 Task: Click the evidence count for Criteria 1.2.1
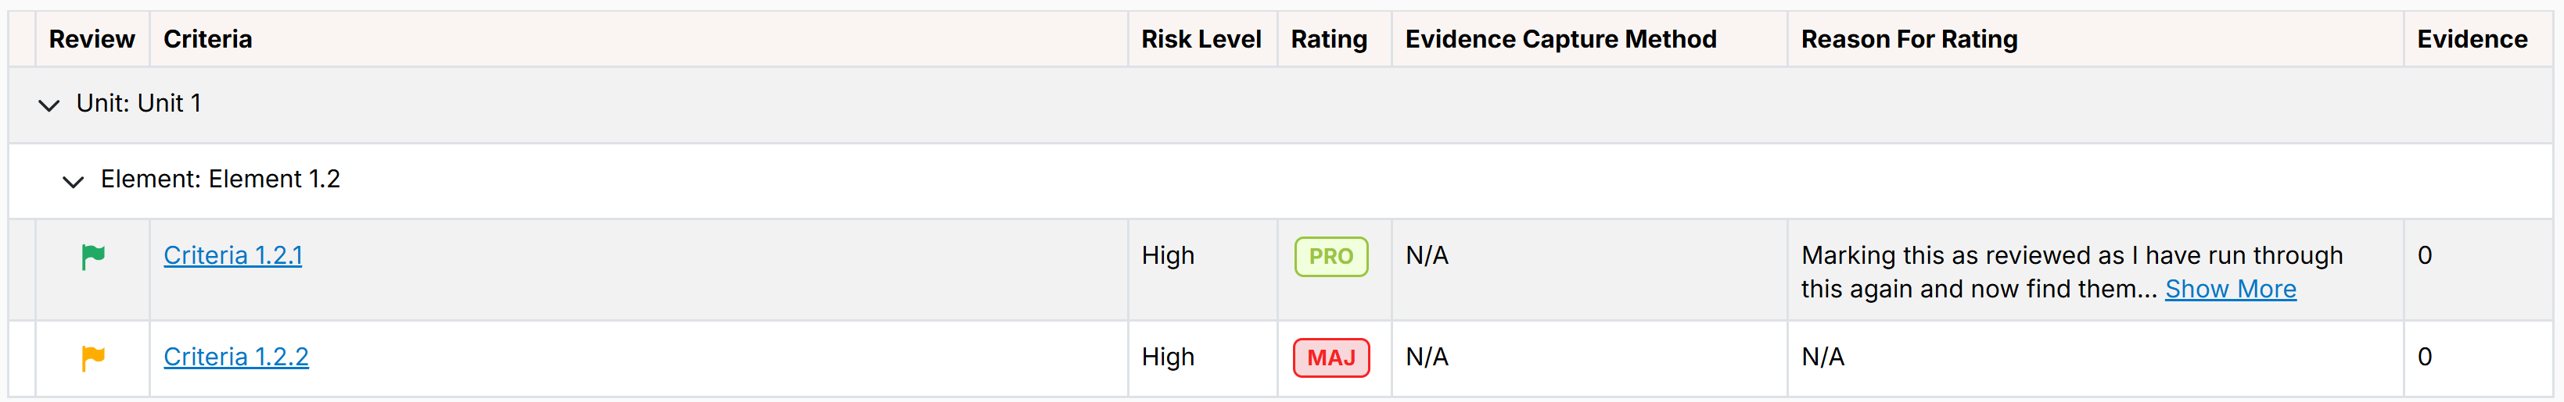[x=2425, y=255]
